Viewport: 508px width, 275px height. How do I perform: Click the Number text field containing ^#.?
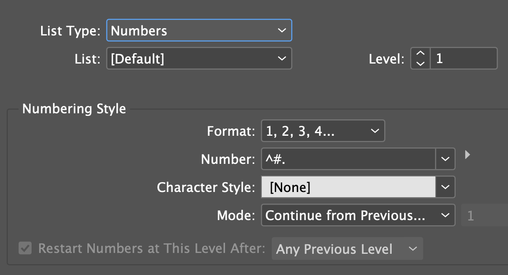(x=348, y=159)
